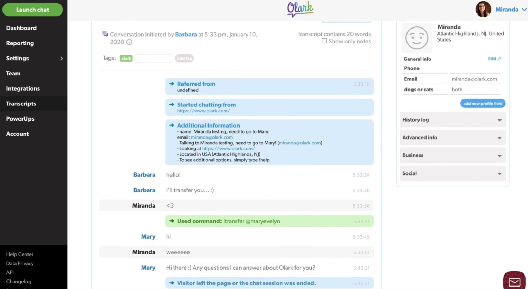Click the conversation bubbles icon
Screen dimensions: 528x289
(x=105, y=34)
